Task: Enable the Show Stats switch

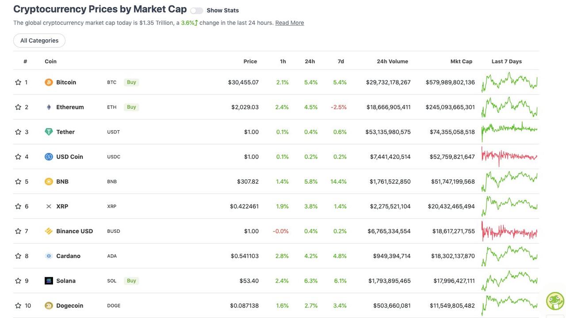Action: (x=196, y=11)
